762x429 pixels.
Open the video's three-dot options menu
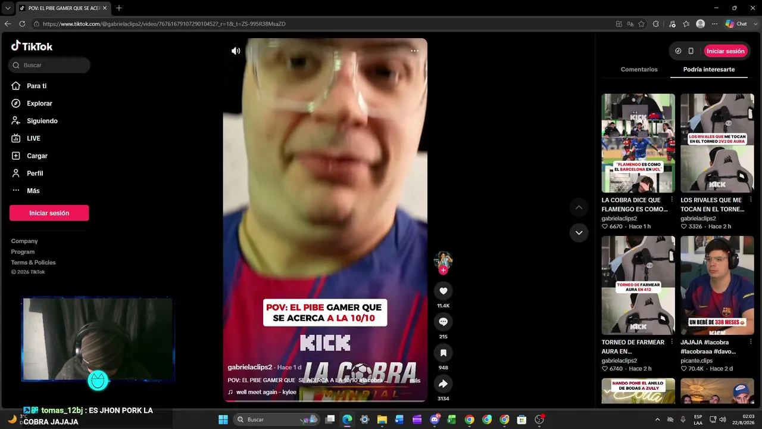click(414, 51)
